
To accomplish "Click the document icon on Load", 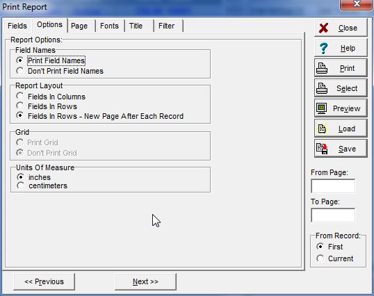I will point(322,129).
